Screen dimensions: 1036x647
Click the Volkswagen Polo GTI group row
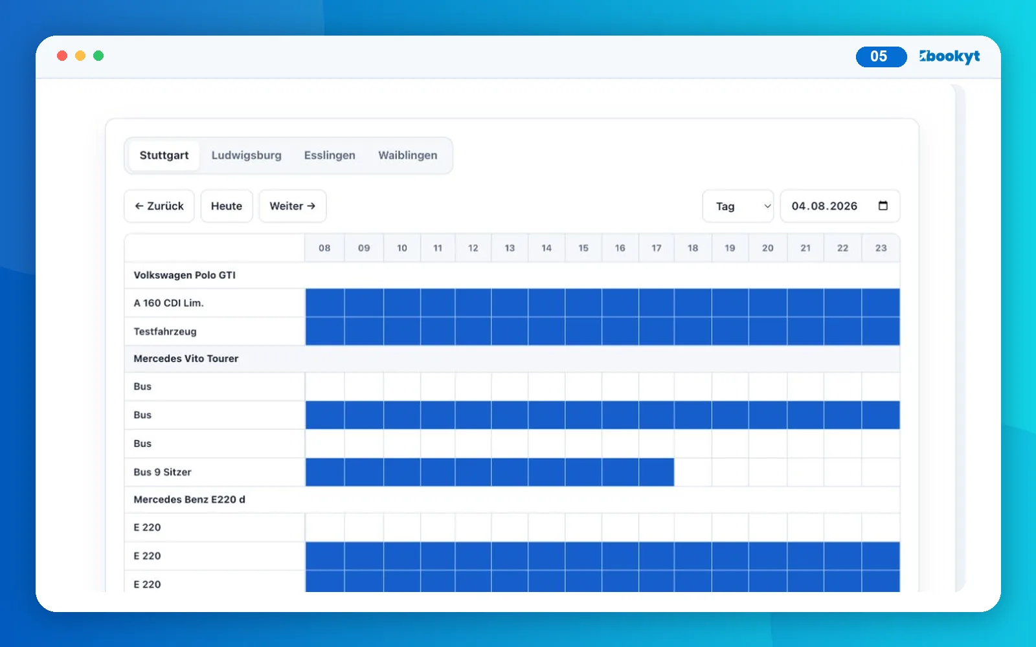[512, 275]
